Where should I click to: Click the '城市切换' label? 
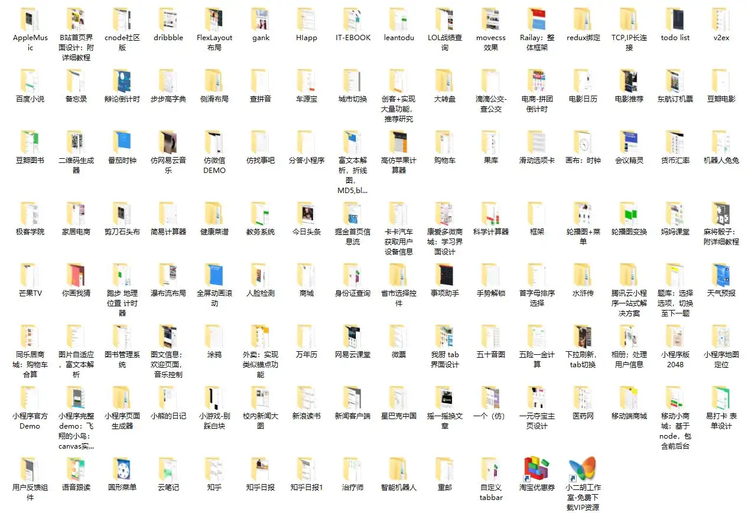point(353,99)
